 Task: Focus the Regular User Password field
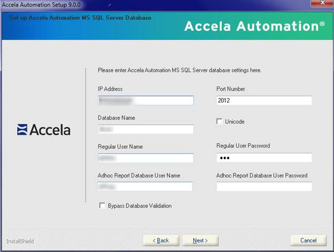(x=264, y=158)
